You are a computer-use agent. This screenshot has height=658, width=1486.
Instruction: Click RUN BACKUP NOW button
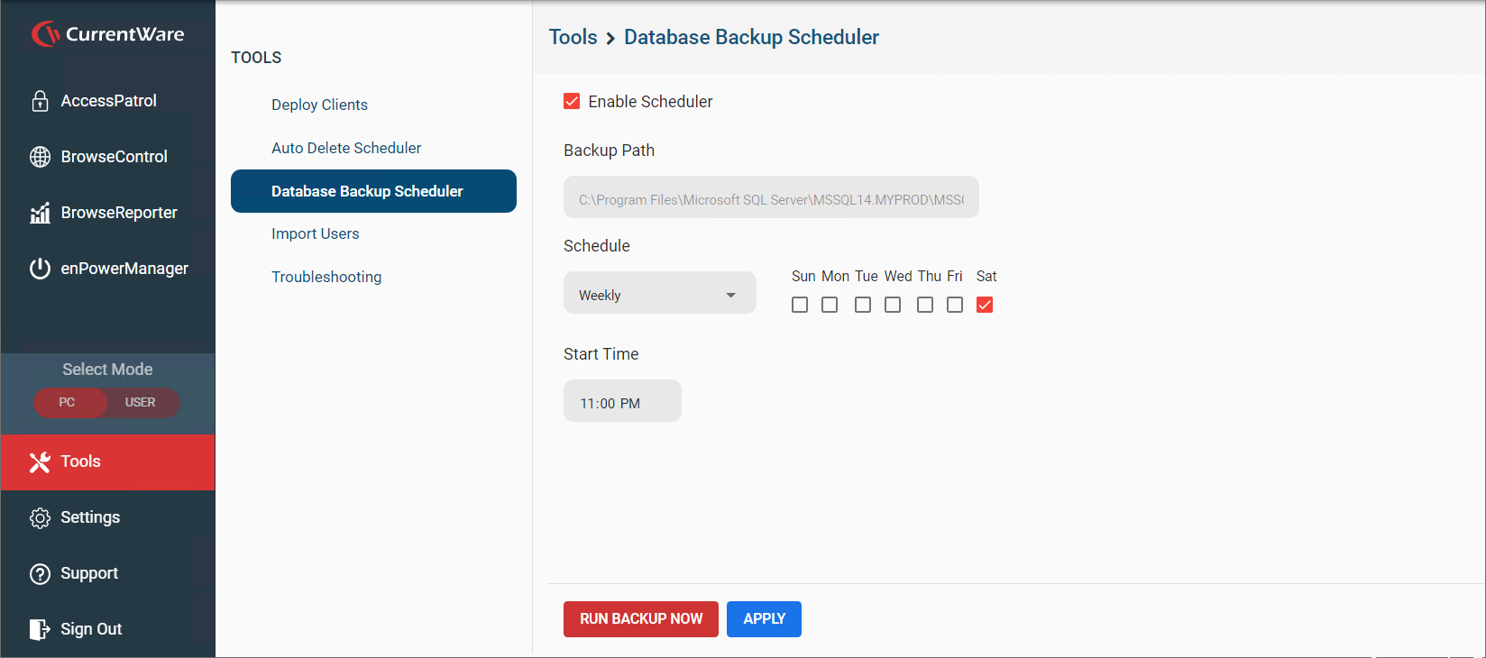(641, 619)
